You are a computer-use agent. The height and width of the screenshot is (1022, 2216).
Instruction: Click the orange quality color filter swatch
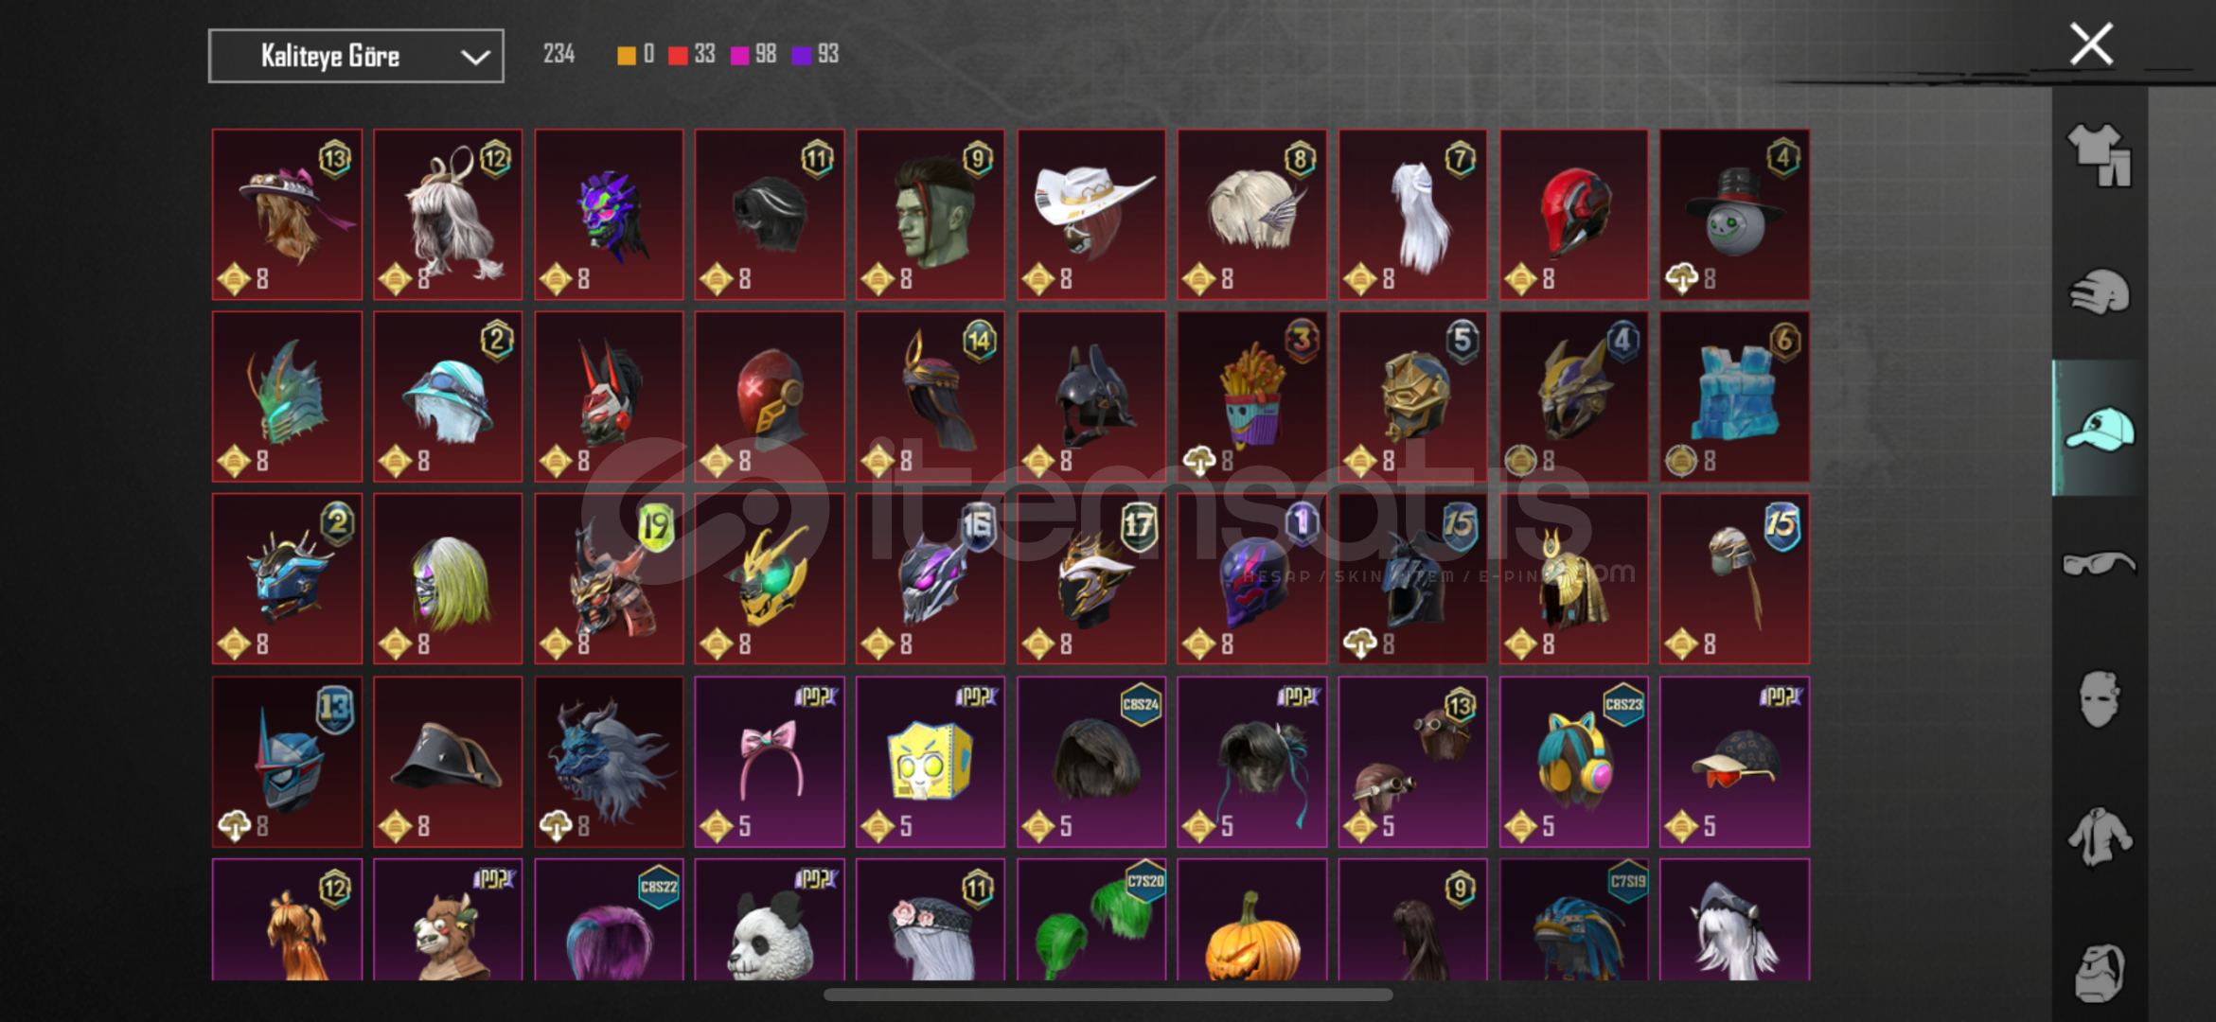626,55
